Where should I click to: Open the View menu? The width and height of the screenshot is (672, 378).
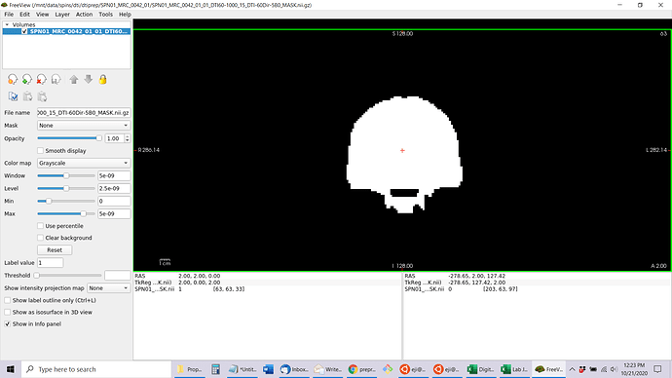click(43, 15)
